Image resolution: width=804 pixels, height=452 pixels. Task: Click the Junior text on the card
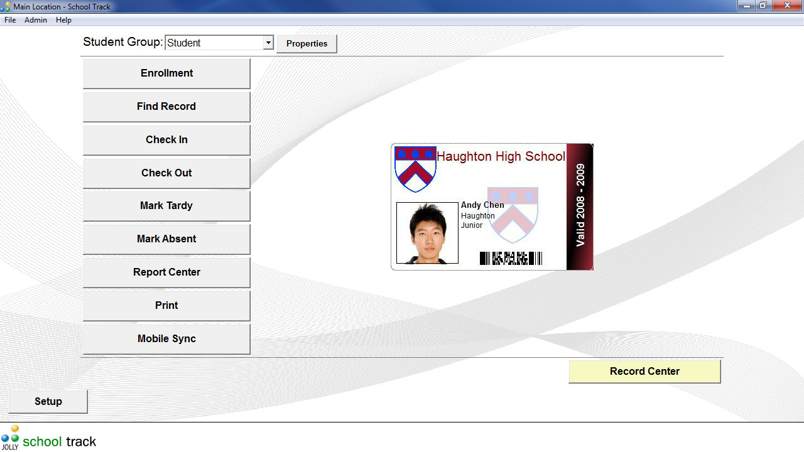point(472,225)
